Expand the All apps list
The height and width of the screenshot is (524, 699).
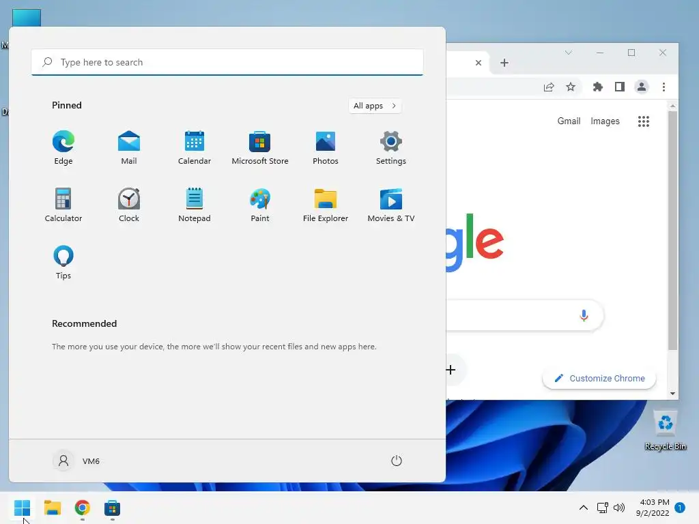(x=375, y=106)
